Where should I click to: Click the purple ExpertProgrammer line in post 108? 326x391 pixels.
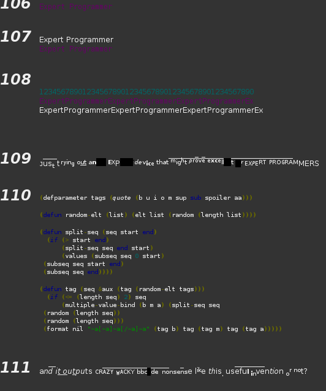click(x=146, y=101)
